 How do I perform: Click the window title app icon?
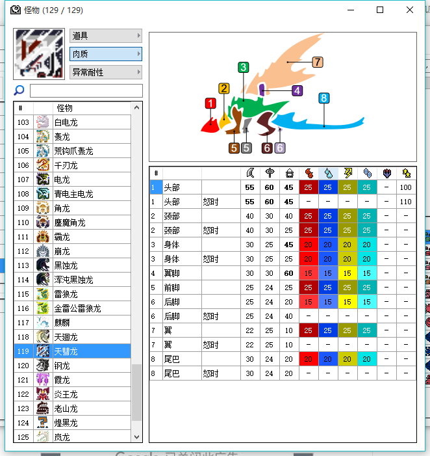[x=16, y=10]
